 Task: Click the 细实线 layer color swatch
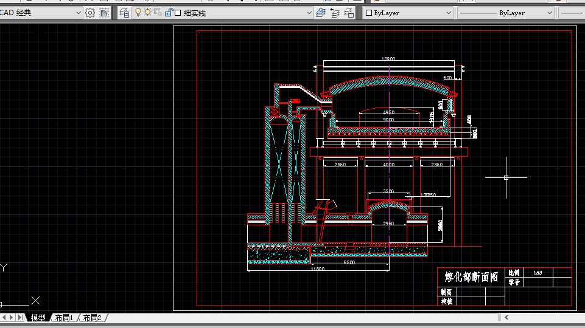(x=178, y=13)
